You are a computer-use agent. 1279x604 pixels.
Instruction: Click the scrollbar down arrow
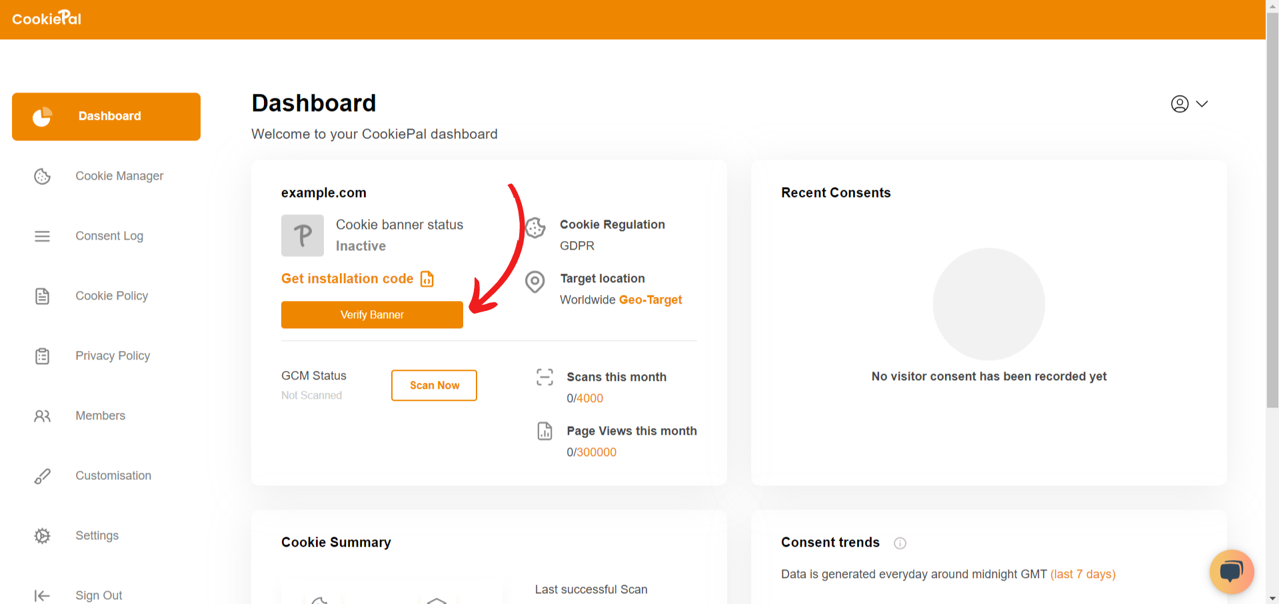(x=1272, y=597)
